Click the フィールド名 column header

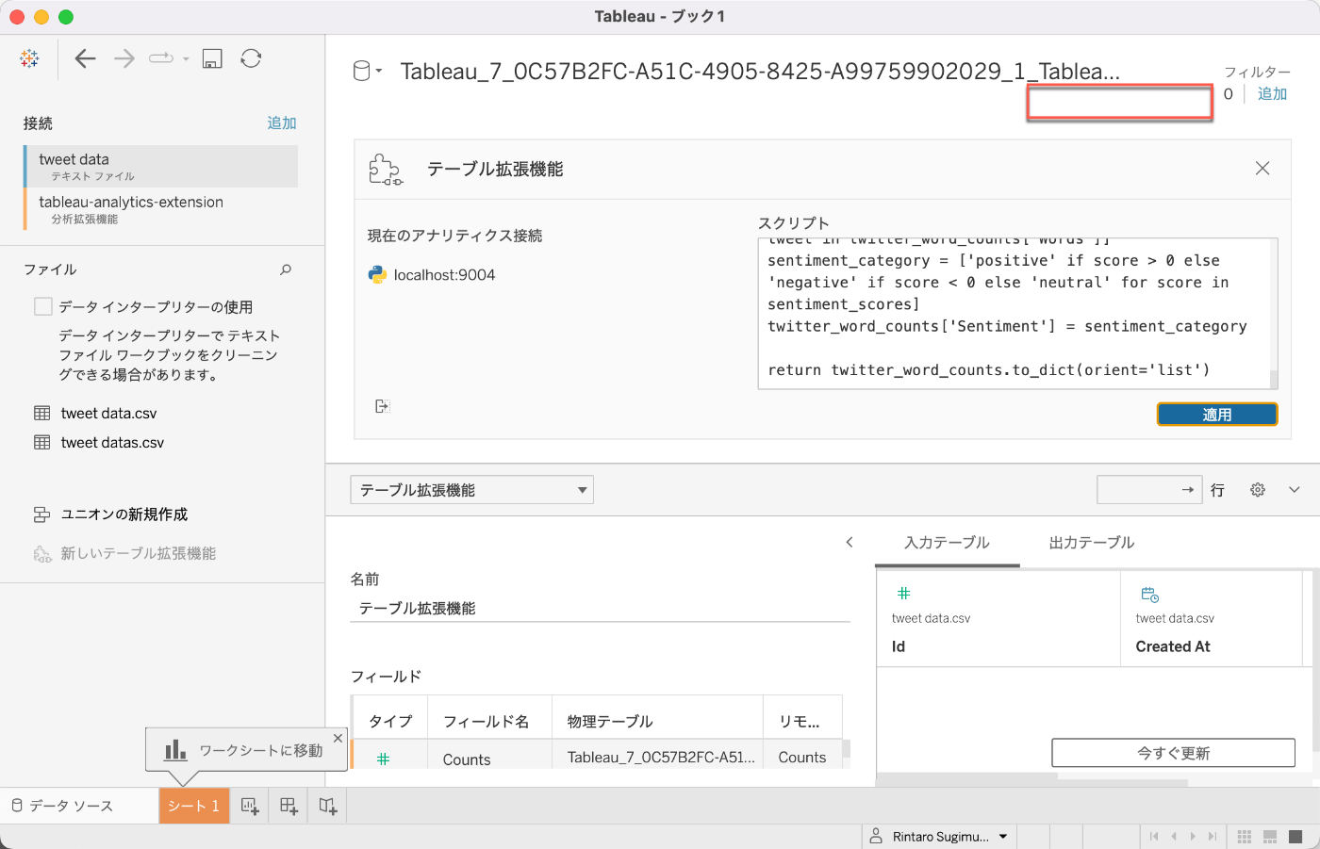click(x=486, y=722)
